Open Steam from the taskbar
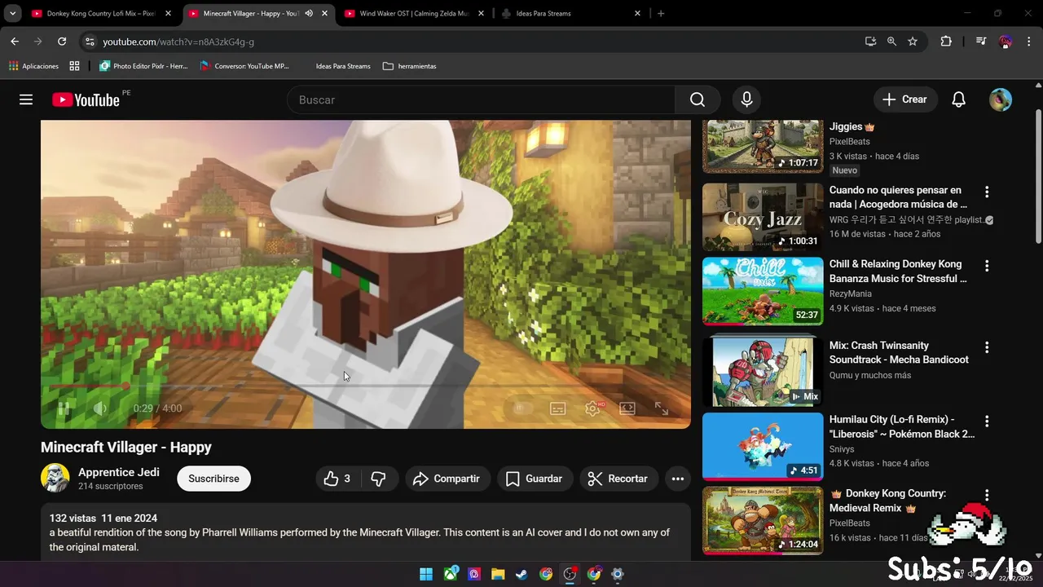The width and height of the screenshot is (1043, 587). pyautogui.click(x=521, y=574)
